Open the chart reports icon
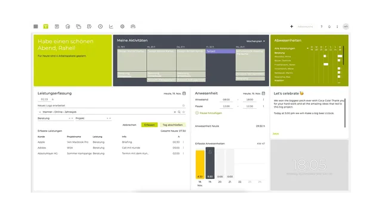 point(111,26)
